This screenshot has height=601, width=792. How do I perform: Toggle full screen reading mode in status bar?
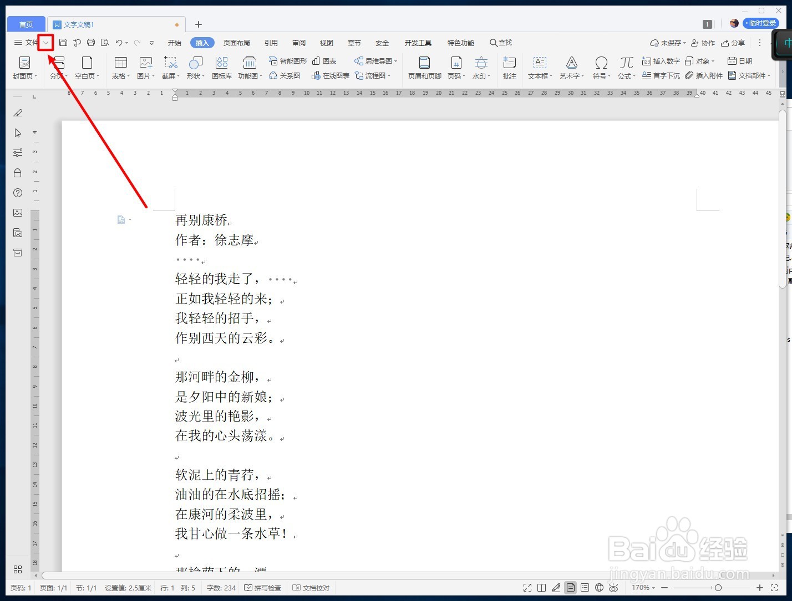[527, 588]
